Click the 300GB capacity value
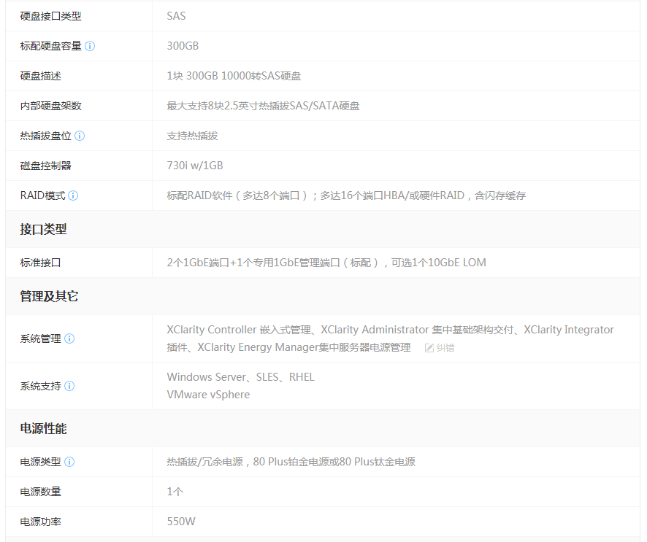This screenshot has width=647, height=542. coord(183,46)
